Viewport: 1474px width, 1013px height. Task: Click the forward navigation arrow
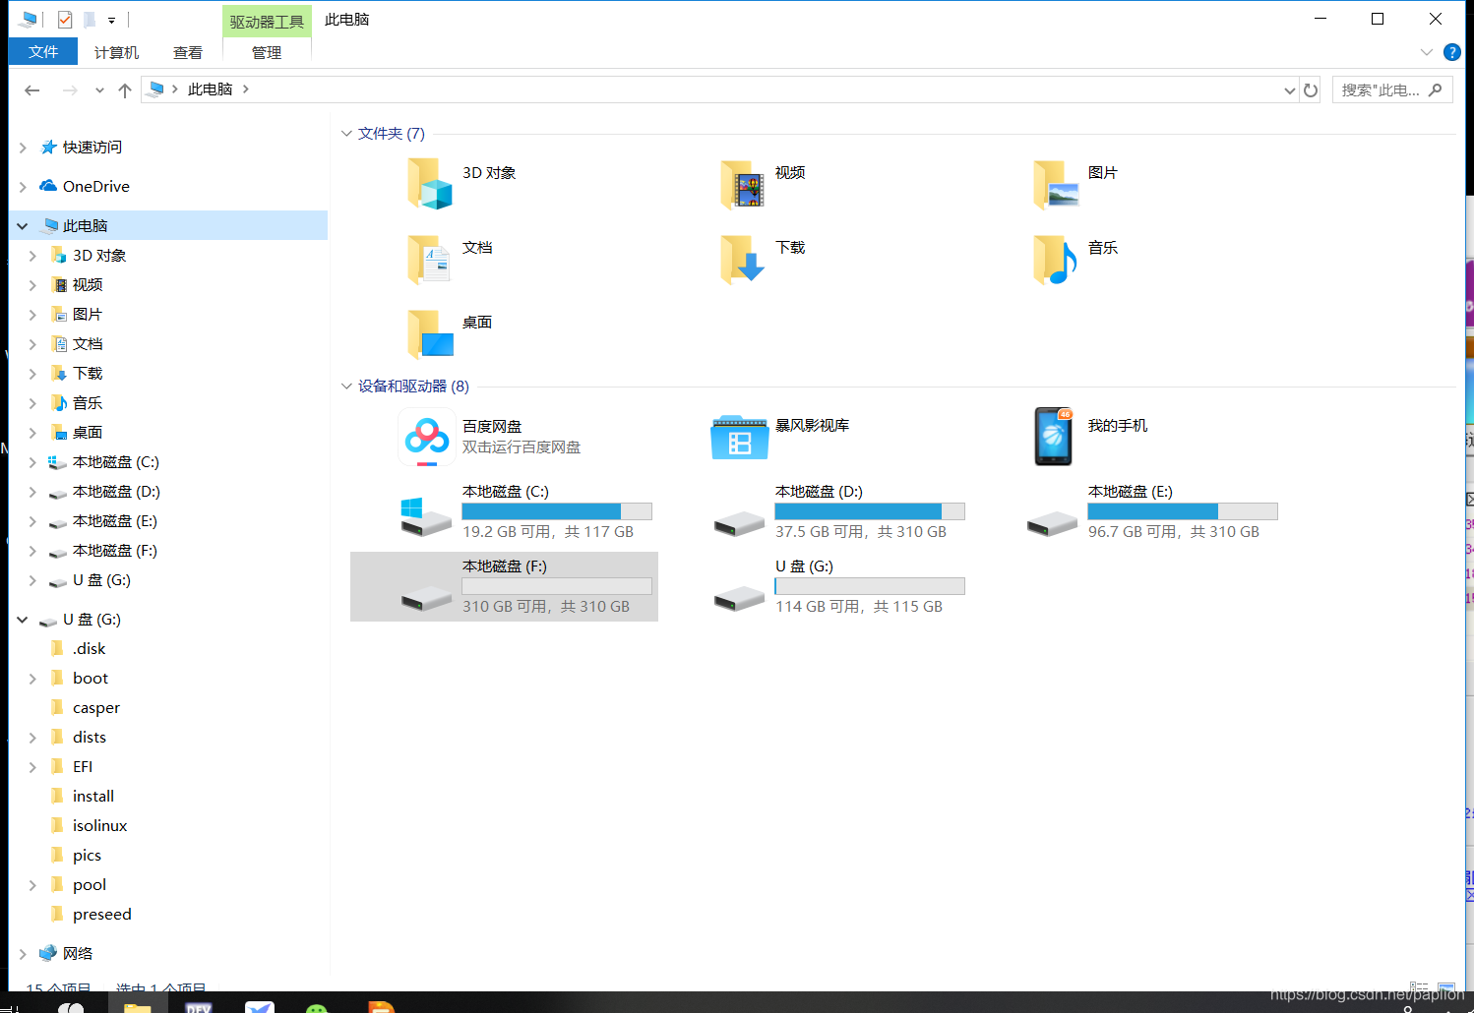tap(70, 90)
